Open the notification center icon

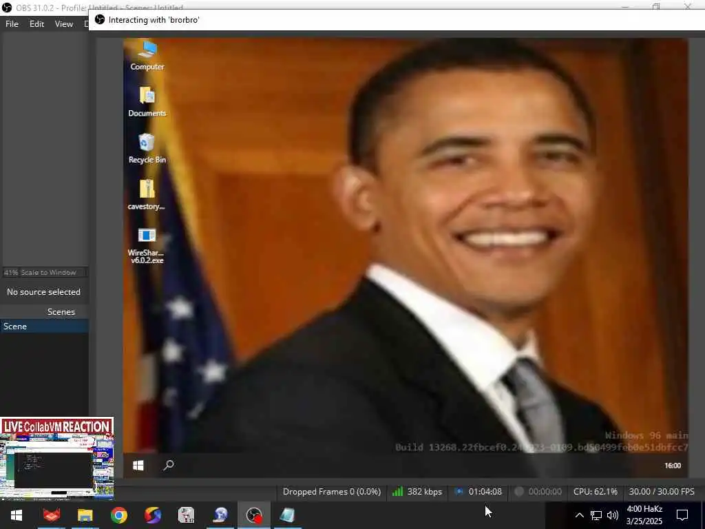pyautogui.click(x=682, y=515)
